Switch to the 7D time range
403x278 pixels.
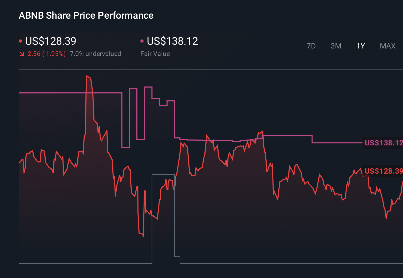pos(311,46)
